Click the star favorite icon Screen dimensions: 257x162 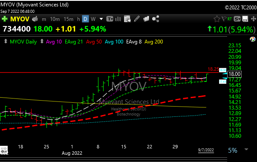tap(217, 19)
